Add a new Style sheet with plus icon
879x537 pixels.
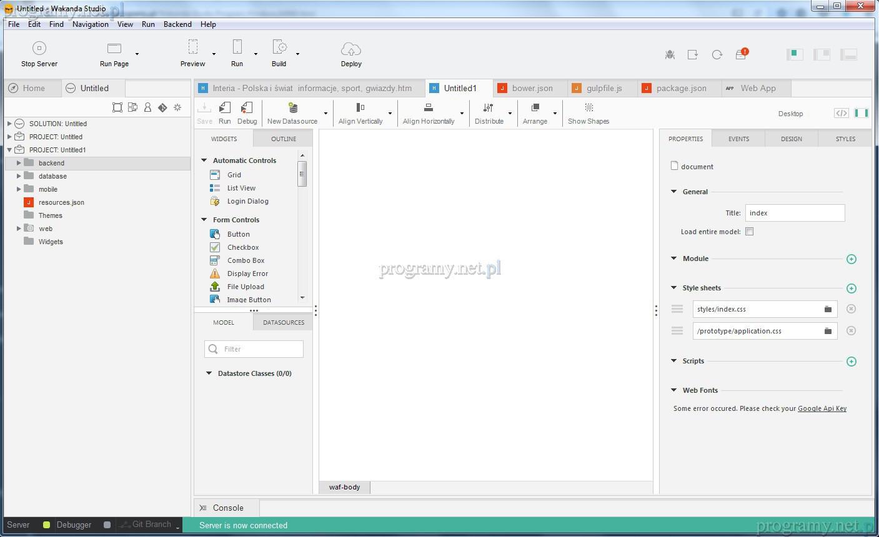[851, 288]
